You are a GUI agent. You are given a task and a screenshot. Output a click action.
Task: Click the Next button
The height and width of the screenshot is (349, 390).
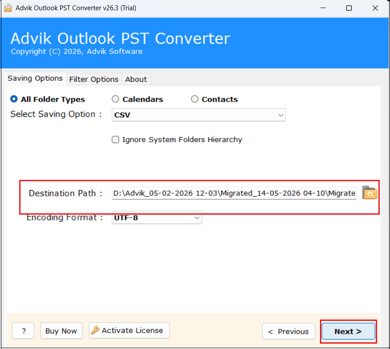click(348, 331)
